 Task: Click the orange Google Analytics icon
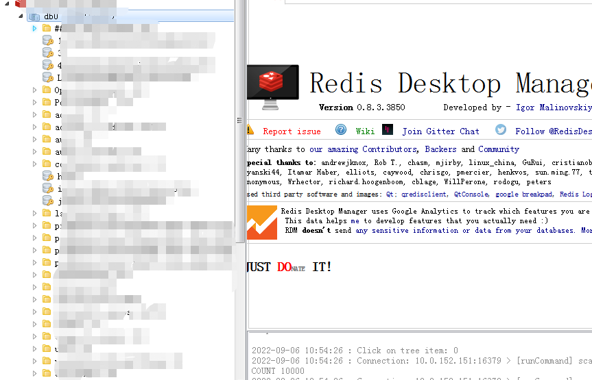click(x=262, y=223)
